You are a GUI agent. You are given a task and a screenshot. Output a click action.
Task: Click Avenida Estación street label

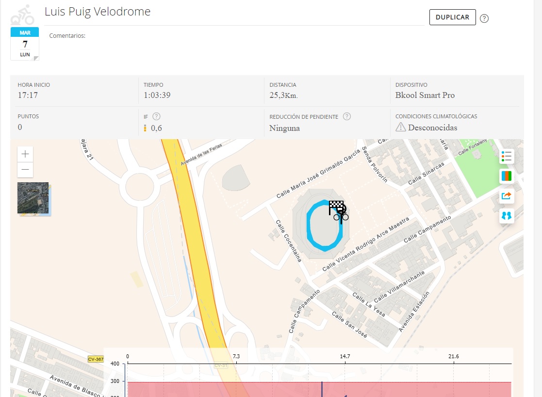(414, 312)
